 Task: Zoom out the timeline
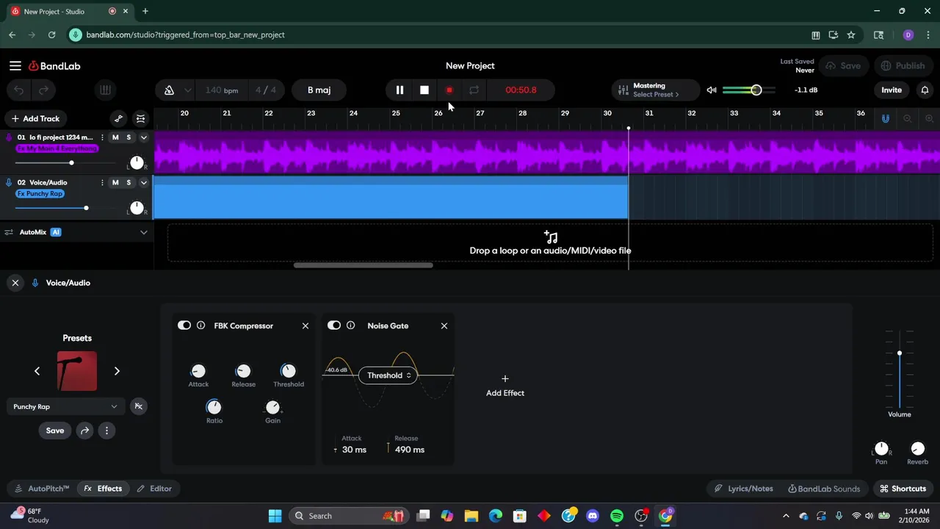908,118
